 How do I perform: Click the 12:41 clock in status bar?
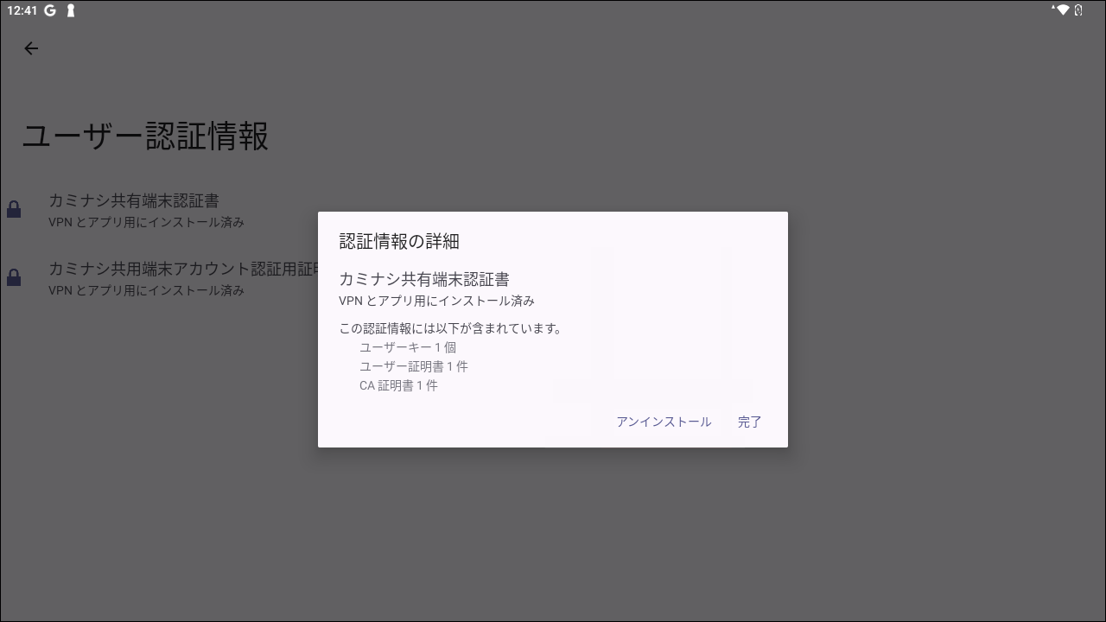(x=21, y=10)
